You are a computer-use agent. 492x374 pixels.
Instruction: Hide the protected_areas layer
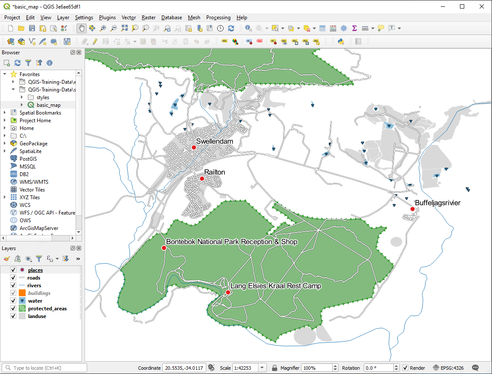click(13, 309)
